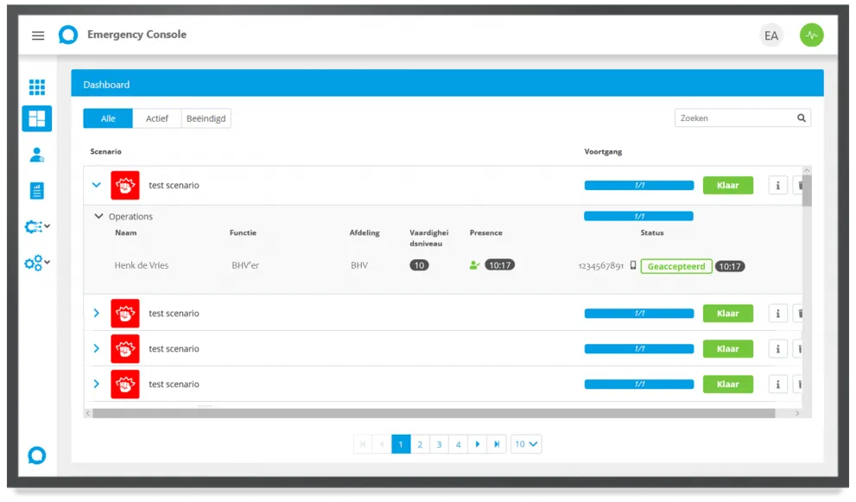Click the first test scenario's red alarm icon
856x502 pixels.
coord(125,185)
